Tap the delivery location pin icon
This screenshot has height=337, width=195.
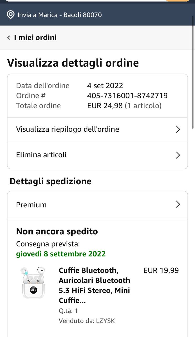(11, 15)
